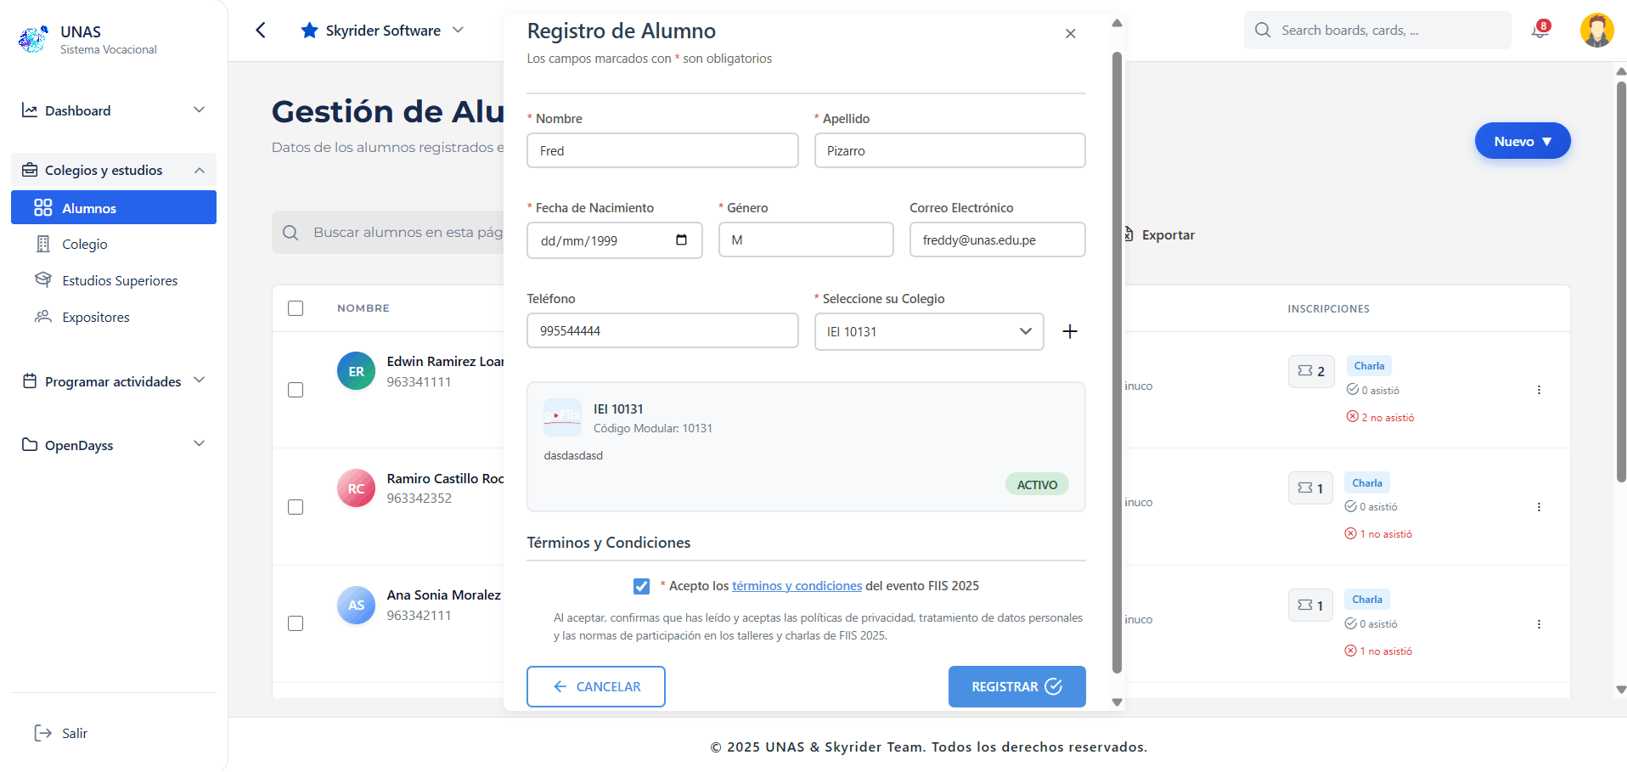Open the user profile avatar
The width and height of the screenshot is (1627, 772).
pyautogui.click(x=1596, y=31)
